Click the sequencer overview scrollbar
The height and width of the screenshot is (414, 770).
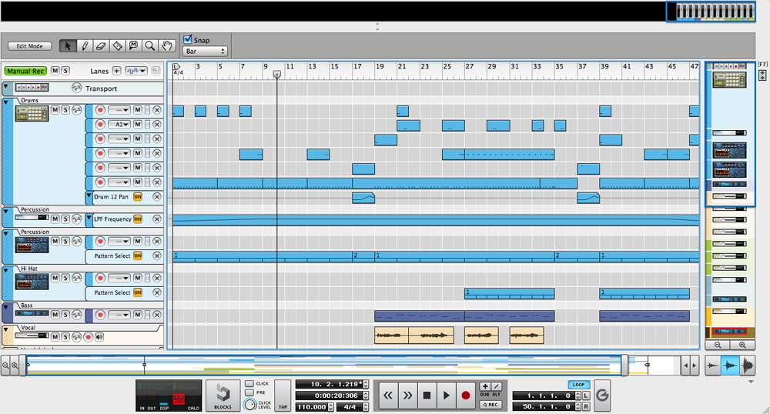coord(323,365)
